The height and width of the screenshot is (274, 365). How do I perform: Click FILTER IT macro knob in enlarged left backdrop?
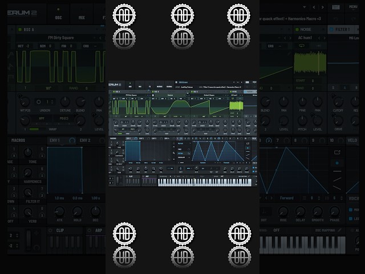[28, 192]
